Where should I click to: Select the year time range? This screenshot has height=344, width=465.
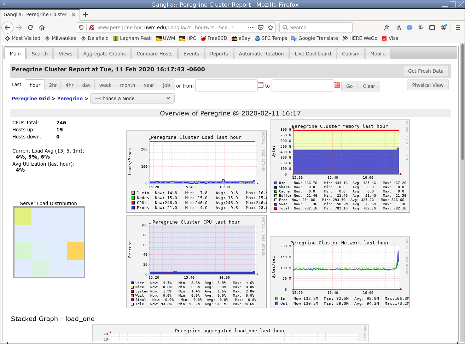[x=149, y=85]
